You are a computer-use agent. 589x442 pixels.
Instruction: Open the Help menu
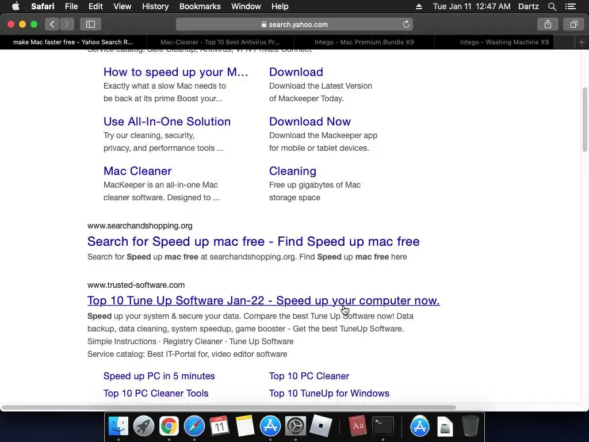(x=280, y=6)
